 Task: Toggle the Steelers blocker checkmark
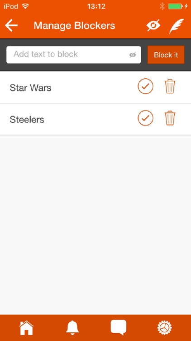pyautogui.click(x=146, y=118)
